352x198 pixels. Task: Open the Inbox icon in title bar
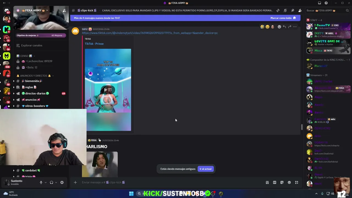[x=320, y=3]
